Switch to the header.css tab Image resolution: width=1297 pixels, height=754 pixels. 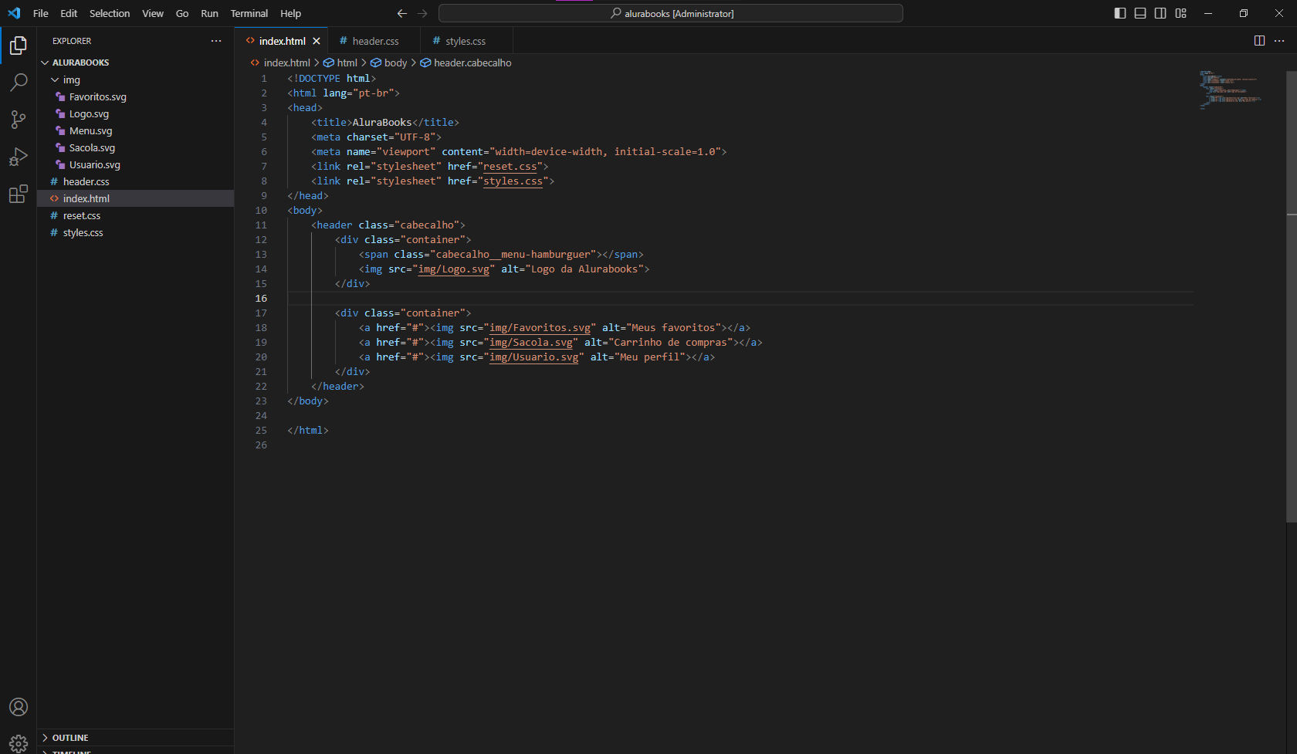(x=375, y=41)
